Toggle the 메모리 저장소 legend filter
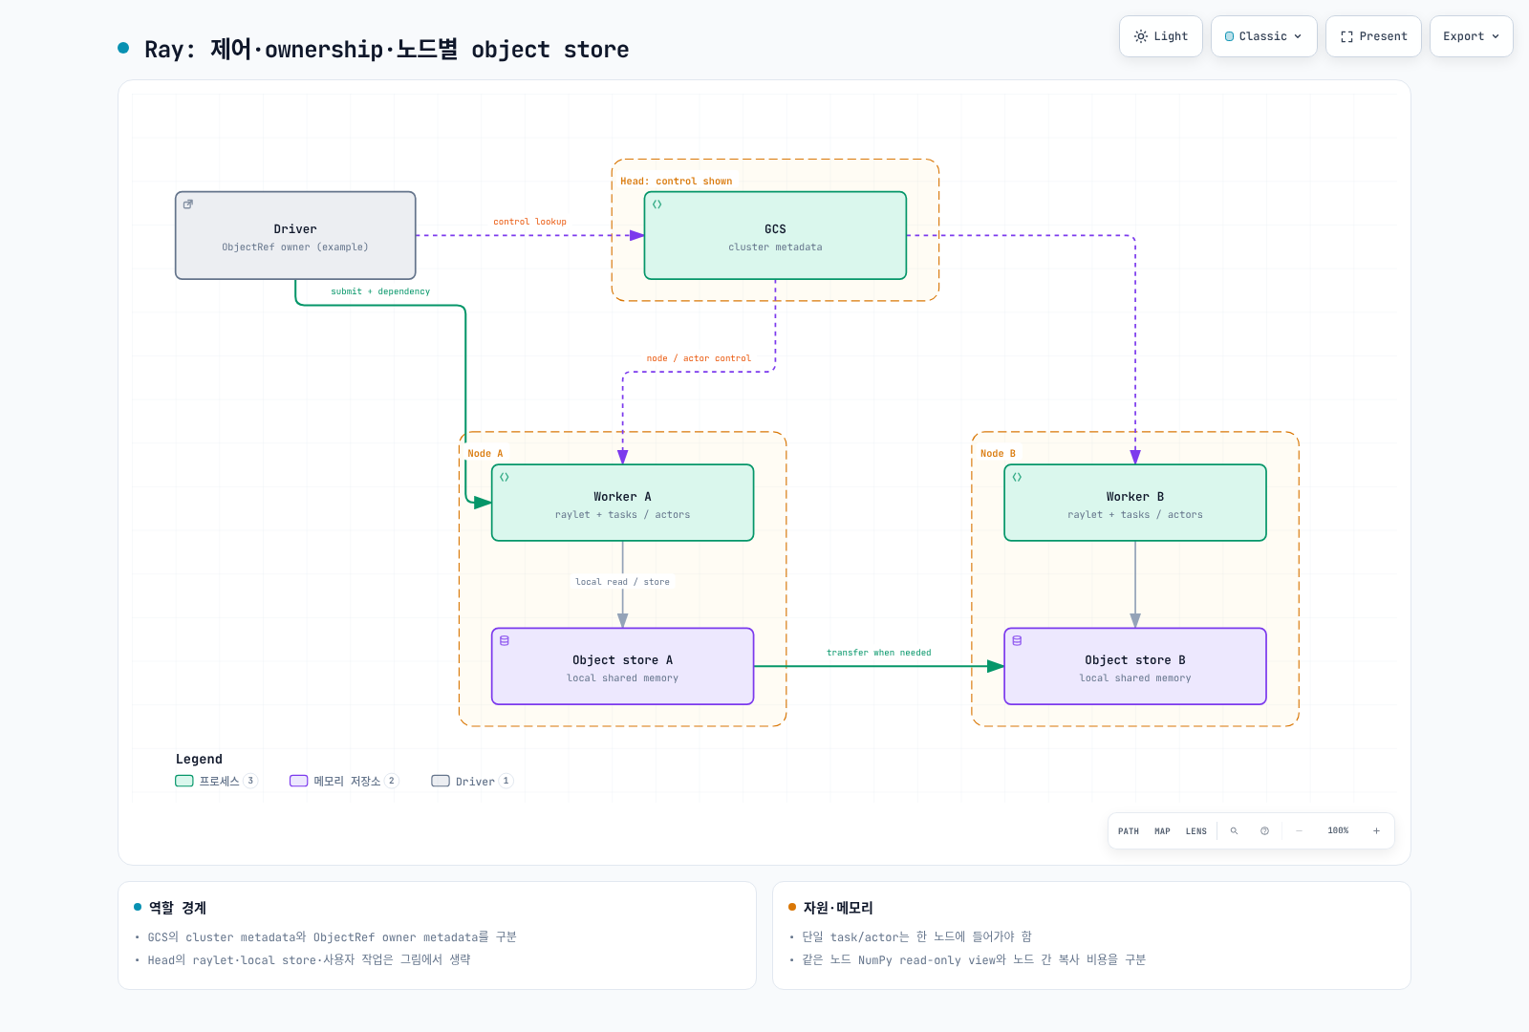This screenshot has height=1032, width=1529. click(x=344, y=781)
